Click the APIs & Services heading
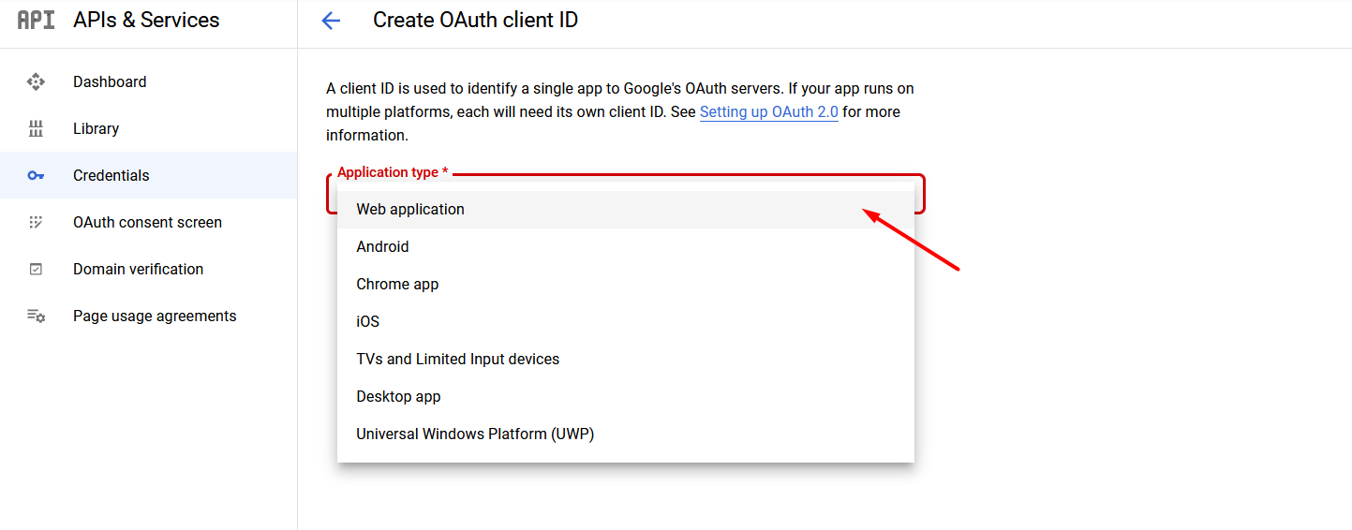This screenshot has width=1352, height=530. (146, 20)
